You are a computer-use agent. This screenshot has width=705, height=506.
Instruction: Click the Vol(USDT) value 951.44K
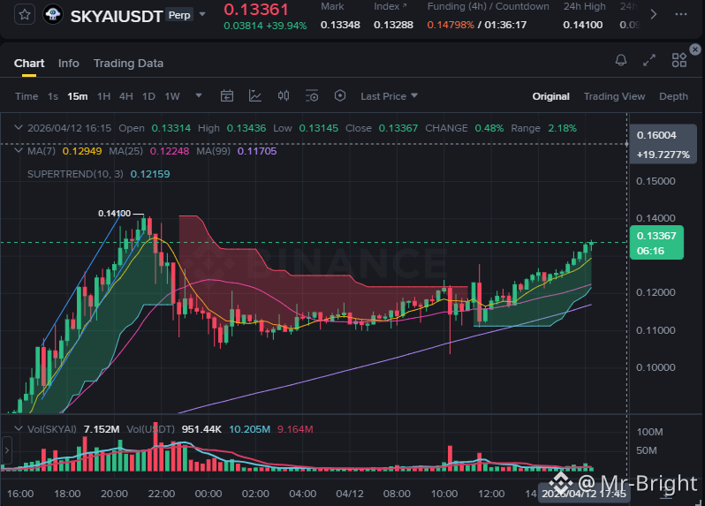(x=201, y=429)
